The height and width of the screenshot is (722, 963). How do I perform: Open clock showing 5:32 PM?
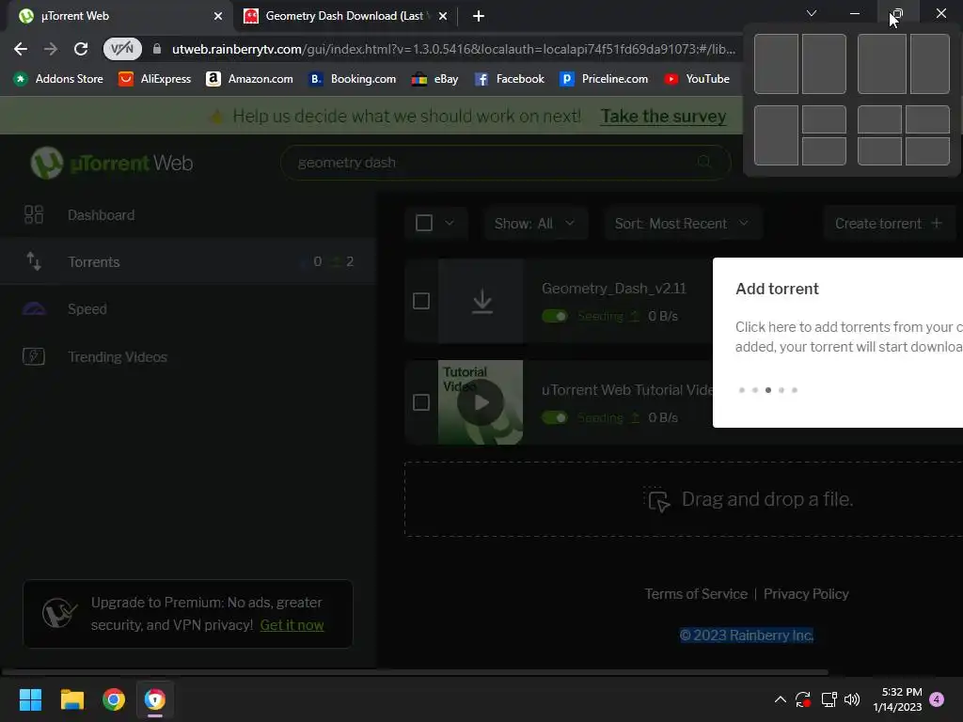(x=897, y=699)
